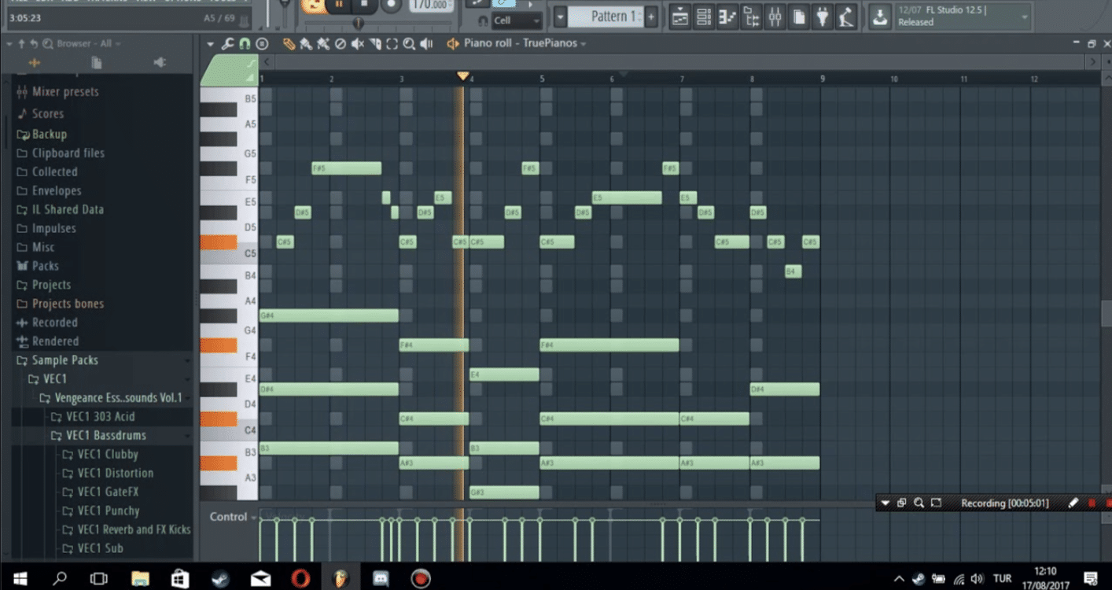Add a new pattern with plus button
The height and width of the screenshot is (590, 1112).
click(651, 17)
